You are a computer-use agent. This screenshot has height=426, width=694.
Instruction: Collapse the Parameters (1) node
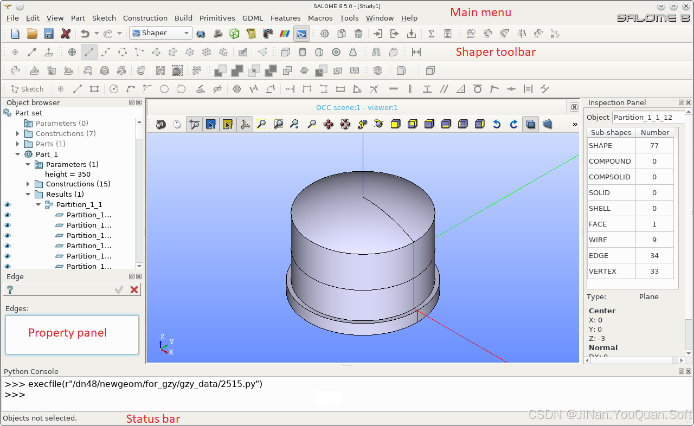coord(28,164)
